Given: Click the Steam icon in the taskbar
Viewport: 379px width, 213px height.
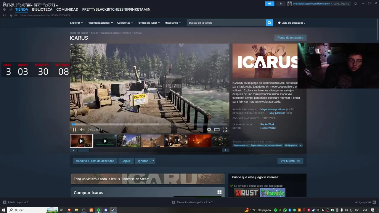Looking at the screenshot, I should click(113, 210).
